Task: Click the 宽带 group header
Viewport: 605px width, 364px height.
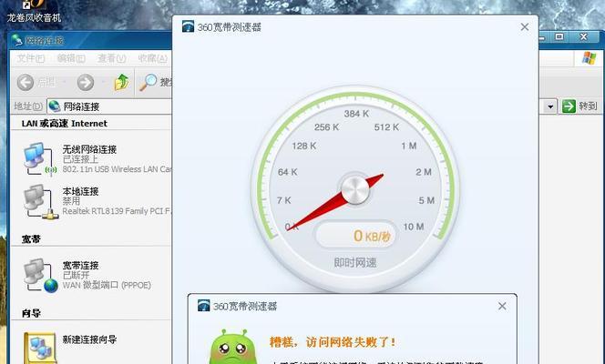Action: point(31,238)
